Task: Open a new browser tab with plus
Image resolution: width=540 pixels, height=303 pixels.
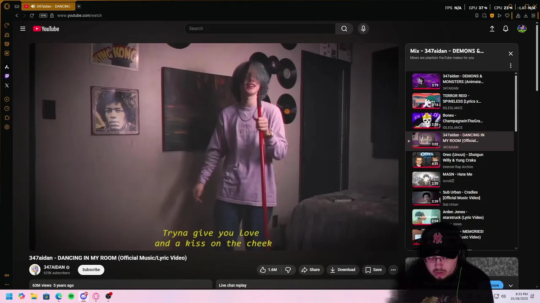Action: 79,6
